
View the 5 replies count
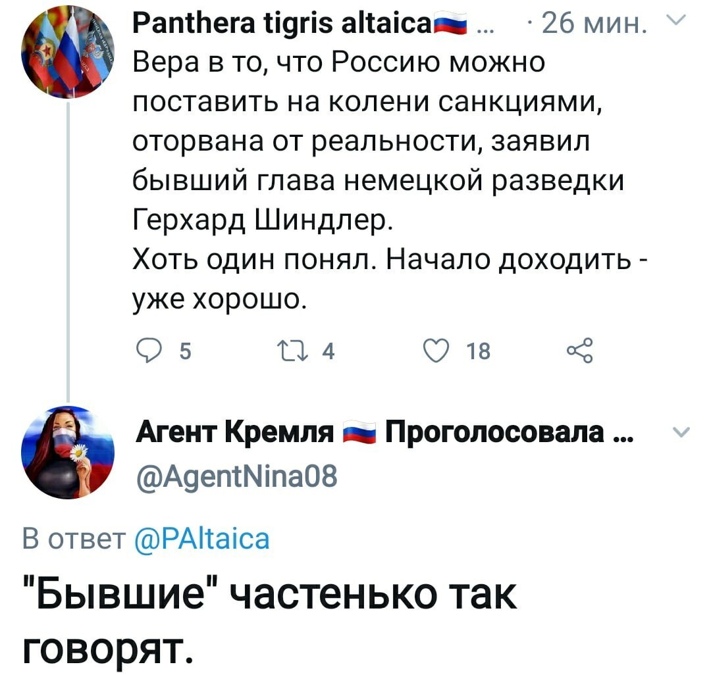pos(186,351)
